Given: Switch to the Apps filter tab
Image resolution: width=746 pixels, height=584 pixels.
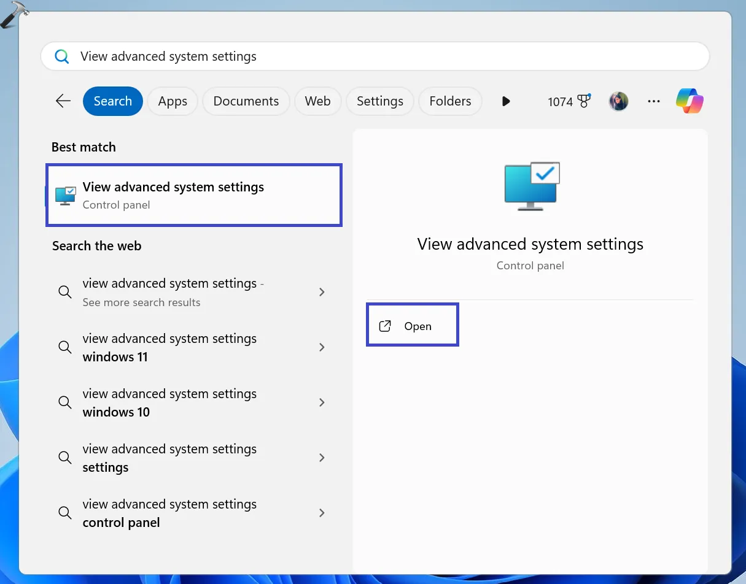Looking at the screenshot, I should point(173,101).
